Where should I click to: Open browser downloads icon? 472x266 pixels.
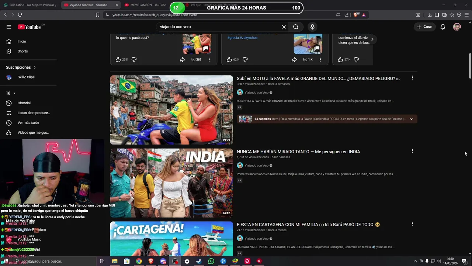[x=430, y=15]
